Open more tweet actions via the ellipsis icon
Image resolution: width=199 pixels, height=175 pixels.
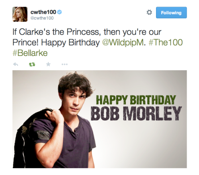pyautogui.click(x=64, y=64)
